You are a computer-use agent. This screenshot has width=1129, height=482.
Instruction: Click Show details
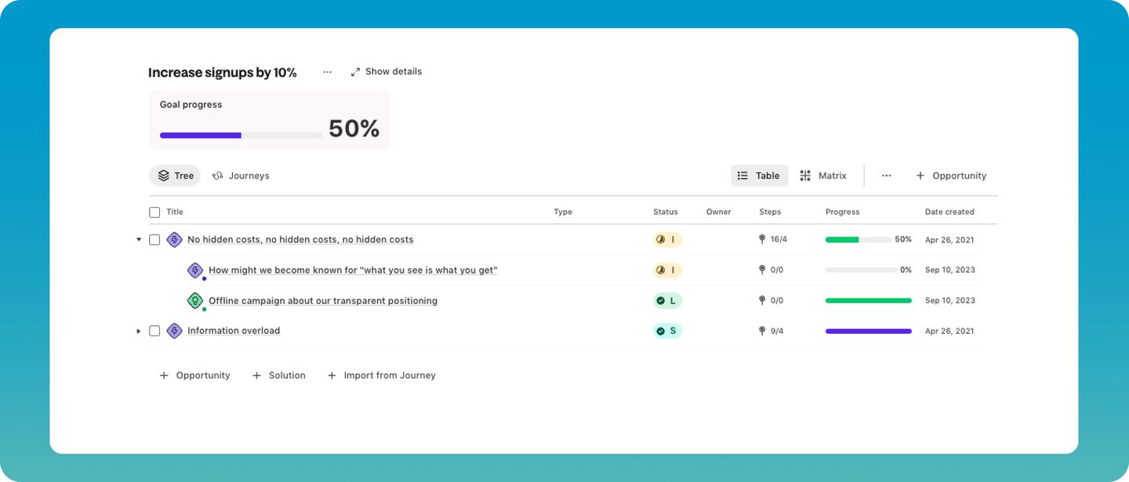point(387,71)
